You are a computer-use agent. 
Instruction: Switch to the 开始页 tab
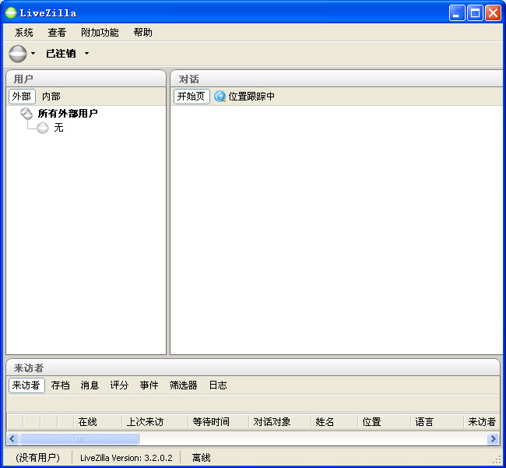click(x=192, y=97)
